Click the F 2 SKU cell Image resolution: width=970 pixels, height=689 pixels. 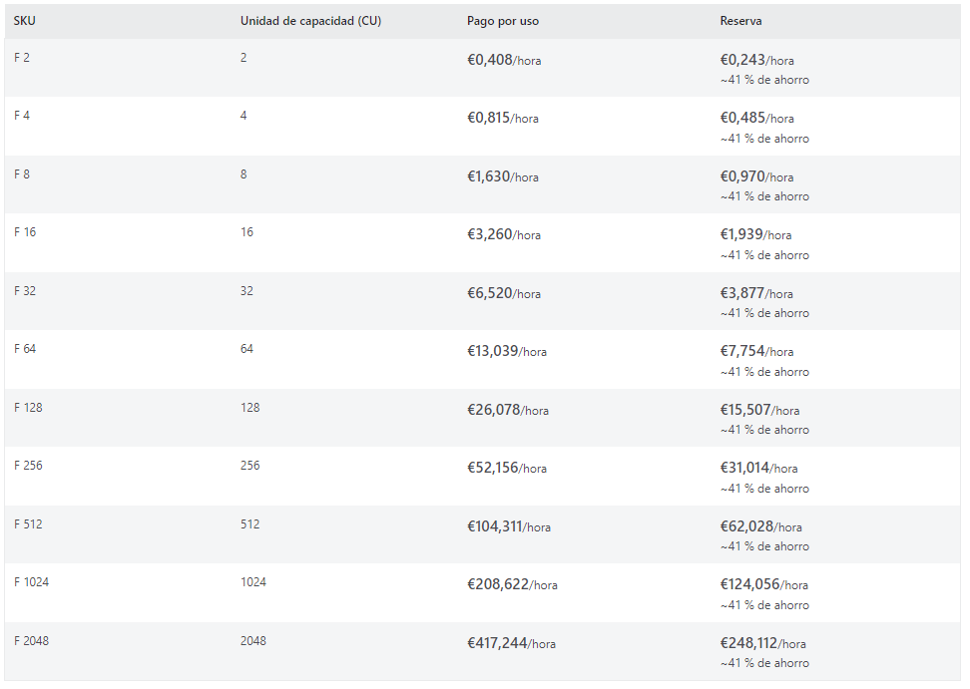click(22, 58)
